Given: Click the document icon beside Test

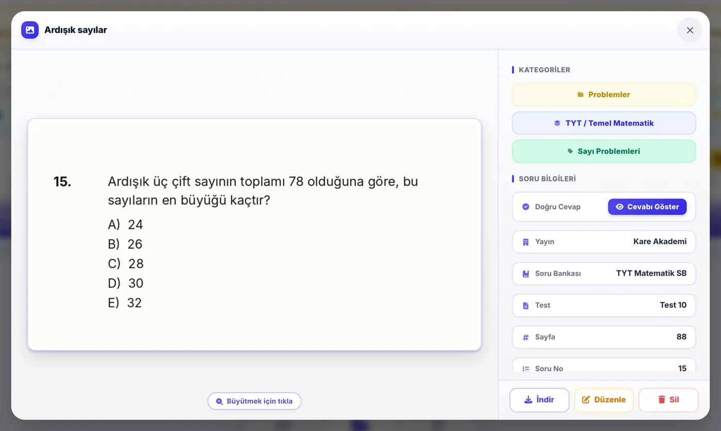Looking at the screenshot, I should point(526,306).
